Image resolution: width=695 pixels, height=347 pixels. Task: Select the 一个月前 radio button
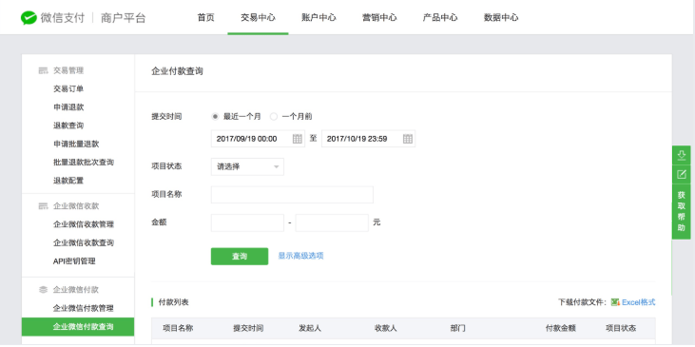point(274,117)
